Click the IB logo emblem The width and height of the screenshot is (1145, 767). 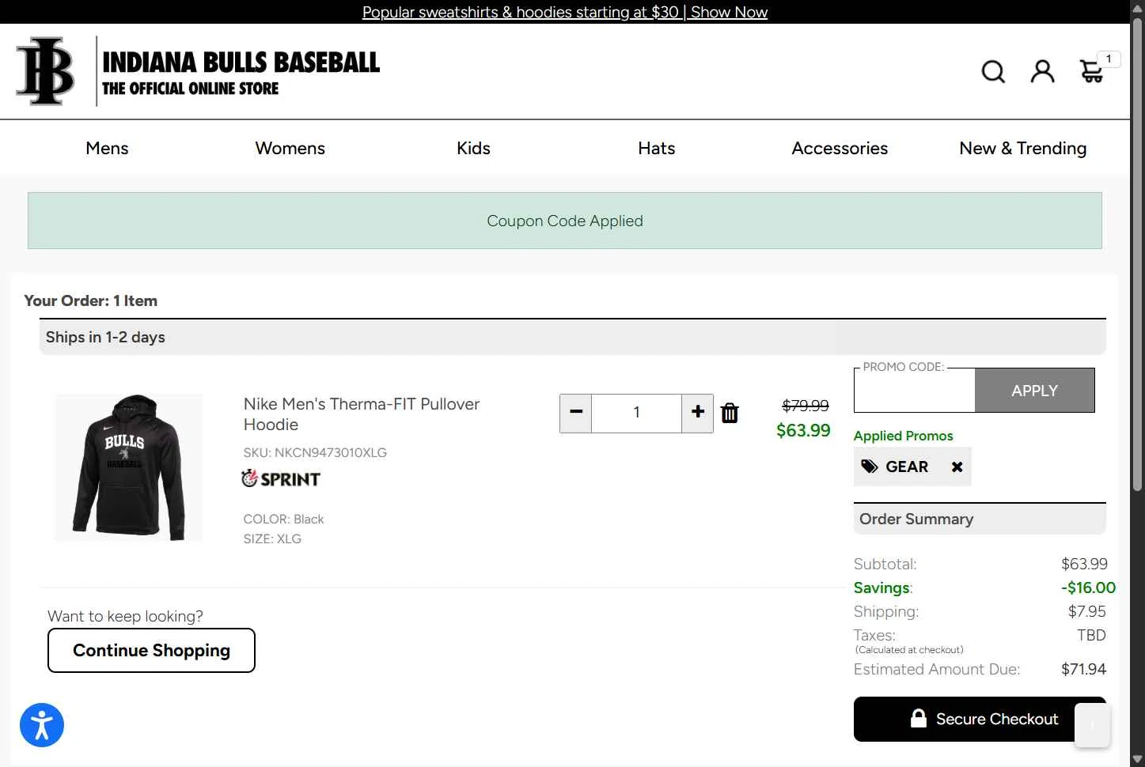46,71
